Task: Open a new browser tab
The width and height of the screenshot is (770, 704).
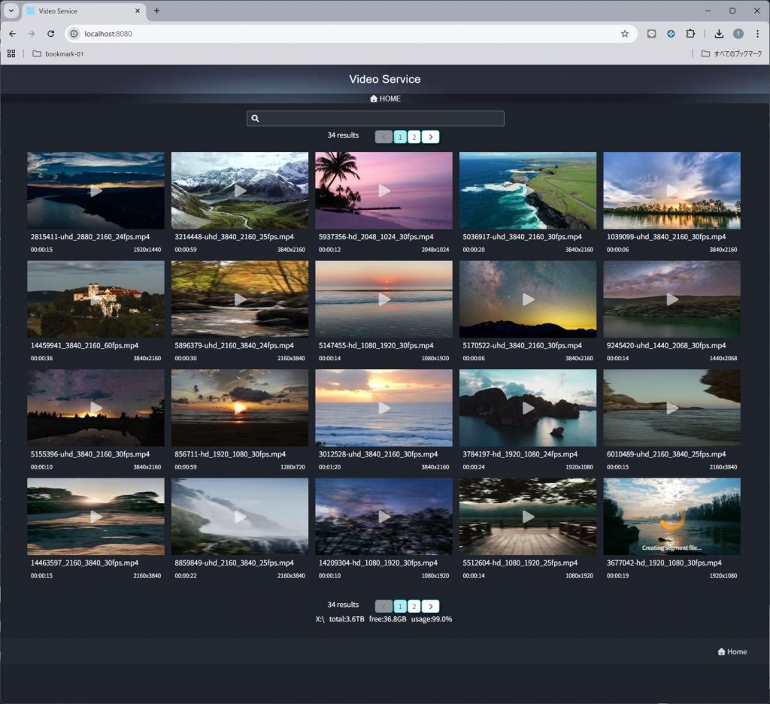Action: 156,11
